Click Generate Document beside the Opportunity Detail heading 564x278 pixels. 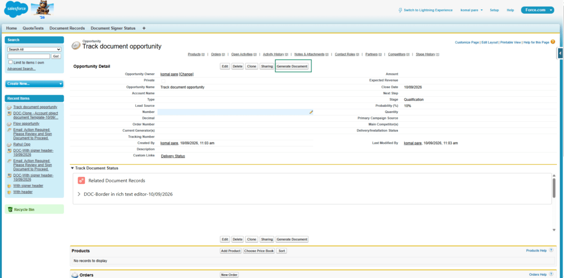pyautogui.click(x=292, y=67)
